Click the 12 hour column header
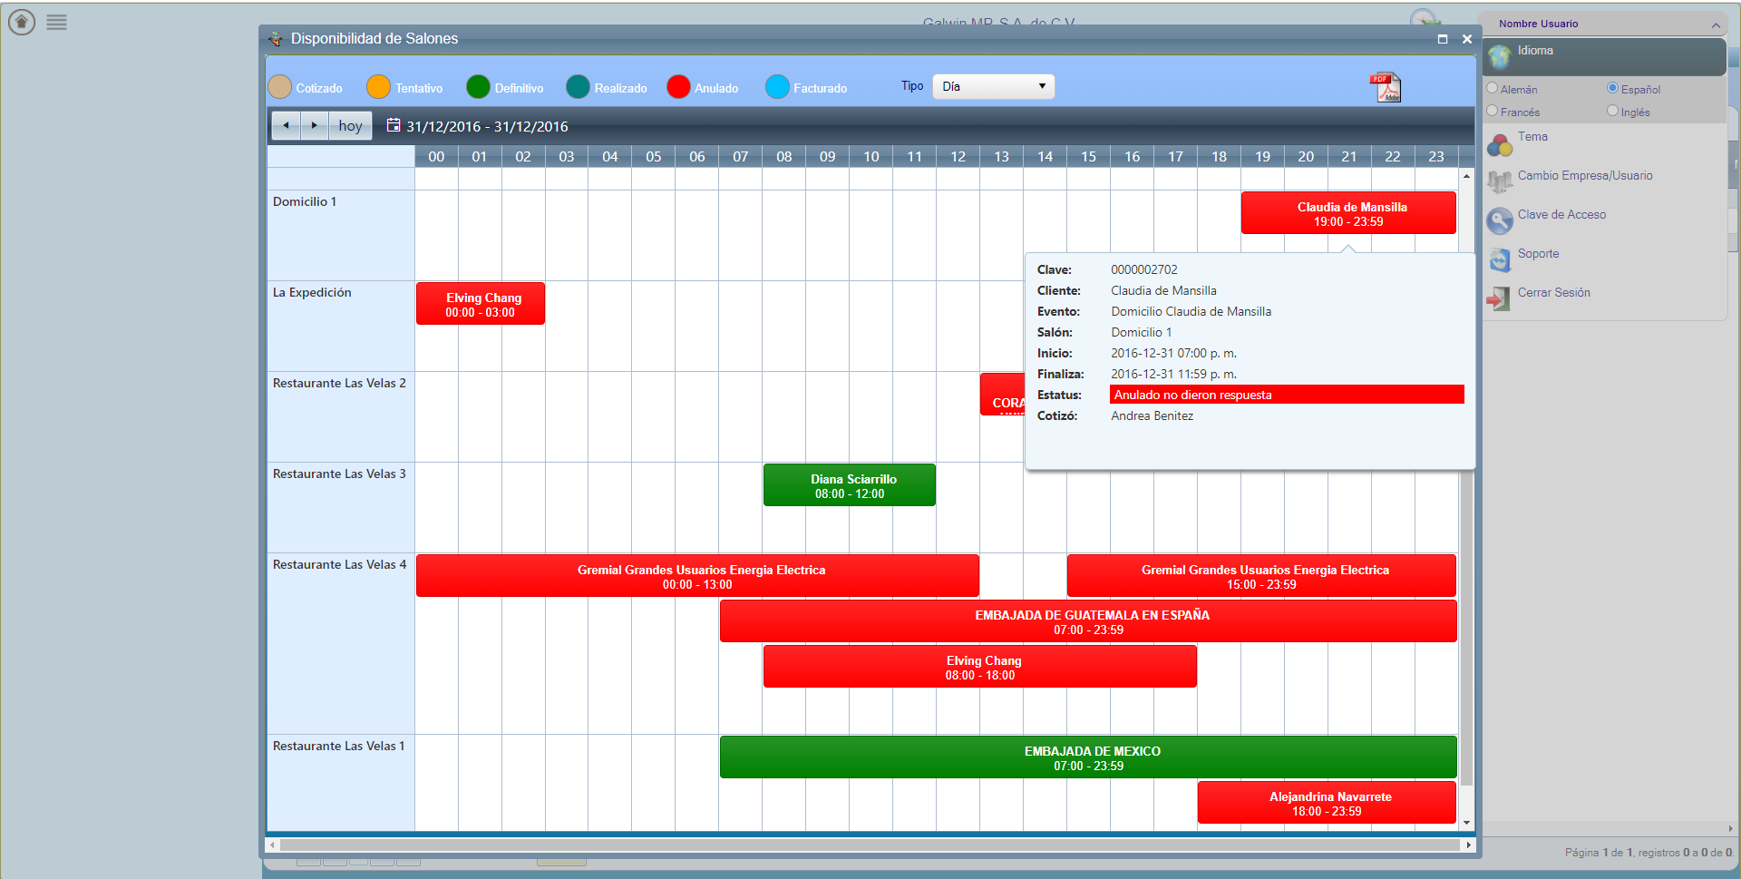Viewport: 1741px width, 879px height. click(x=958, y=157)
